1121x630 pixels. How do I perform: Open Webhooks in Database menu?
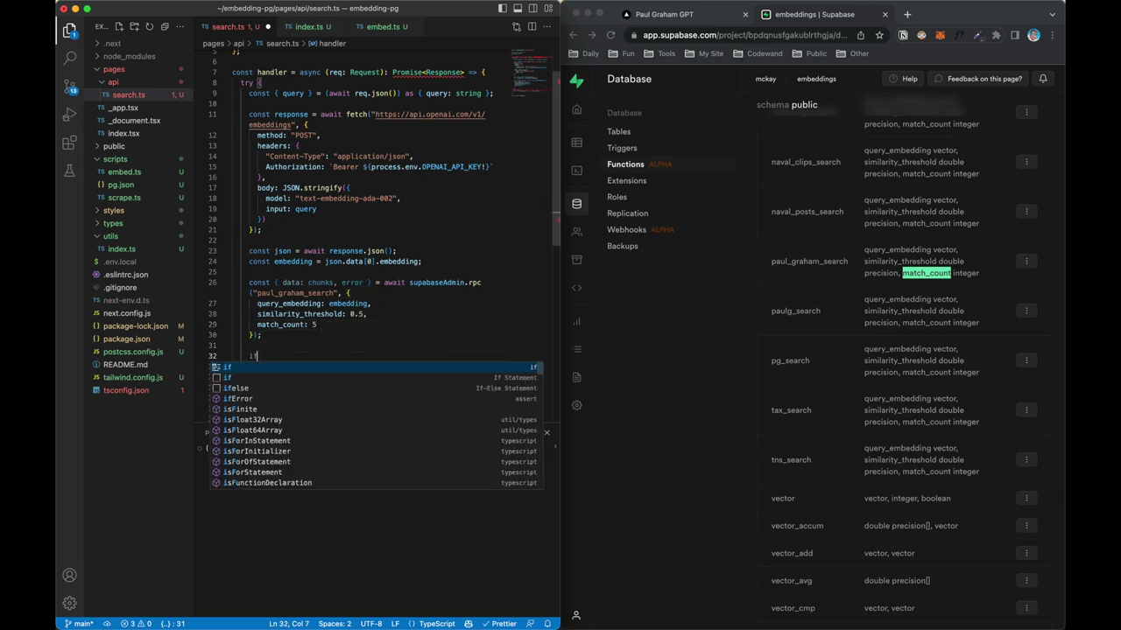(627, 230)
